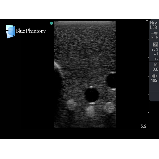The image size is (159, 159).
Task: Click the MI 0.8 mechanical index readout
Action: (155, 67)
